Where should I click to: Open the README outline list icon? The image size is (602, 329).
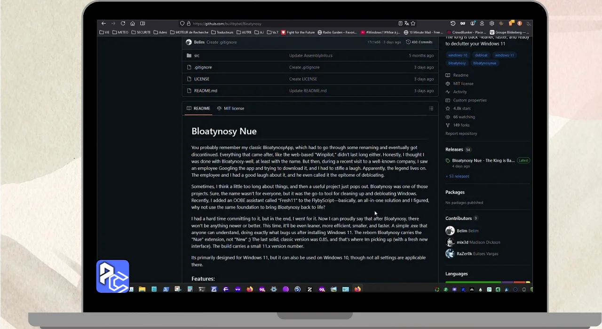click(x=431, y=109)
